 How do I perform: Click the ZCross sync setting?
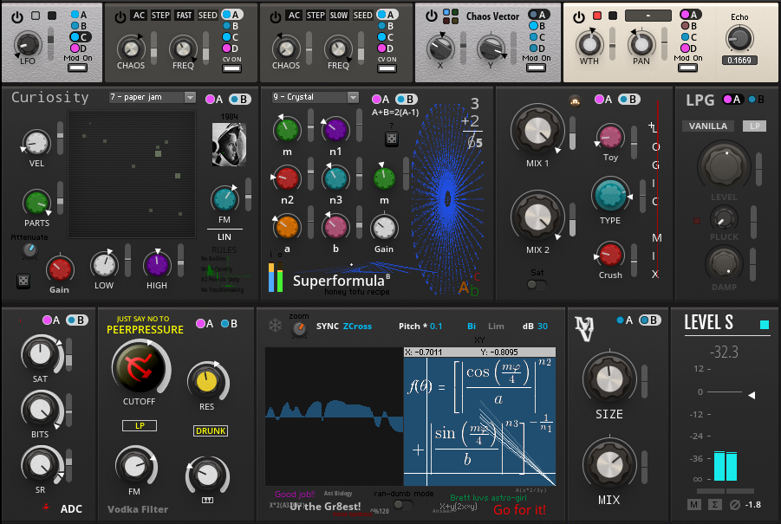357,327
